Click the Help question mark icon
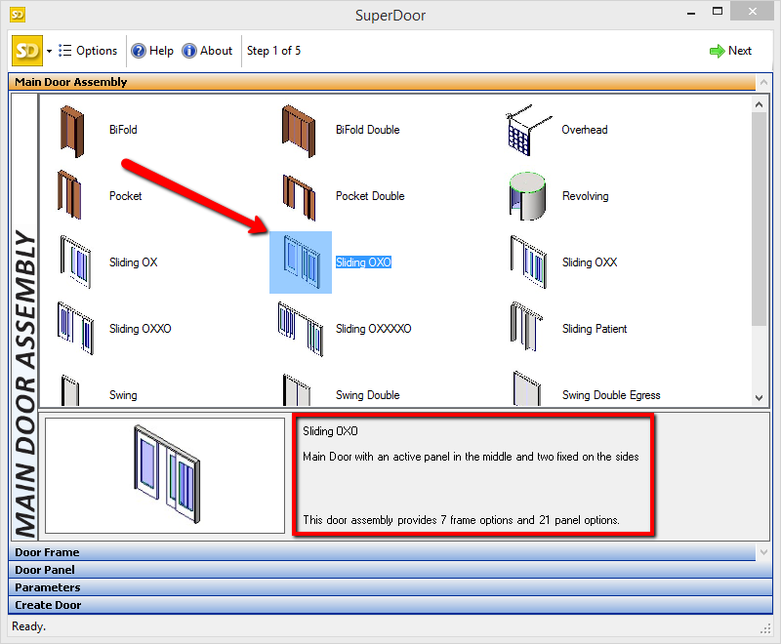Viewport: 781px width, 644px height. coord(138,51)
